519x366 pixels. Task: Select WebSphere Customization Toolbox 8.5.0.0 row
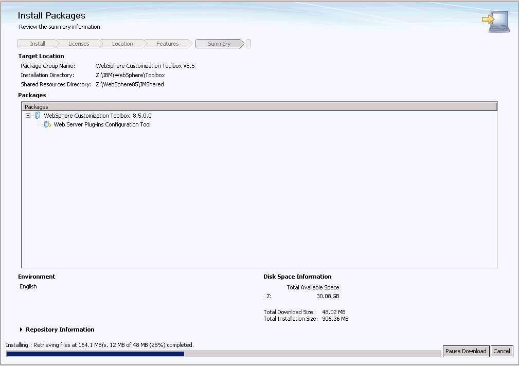[98, 116]
